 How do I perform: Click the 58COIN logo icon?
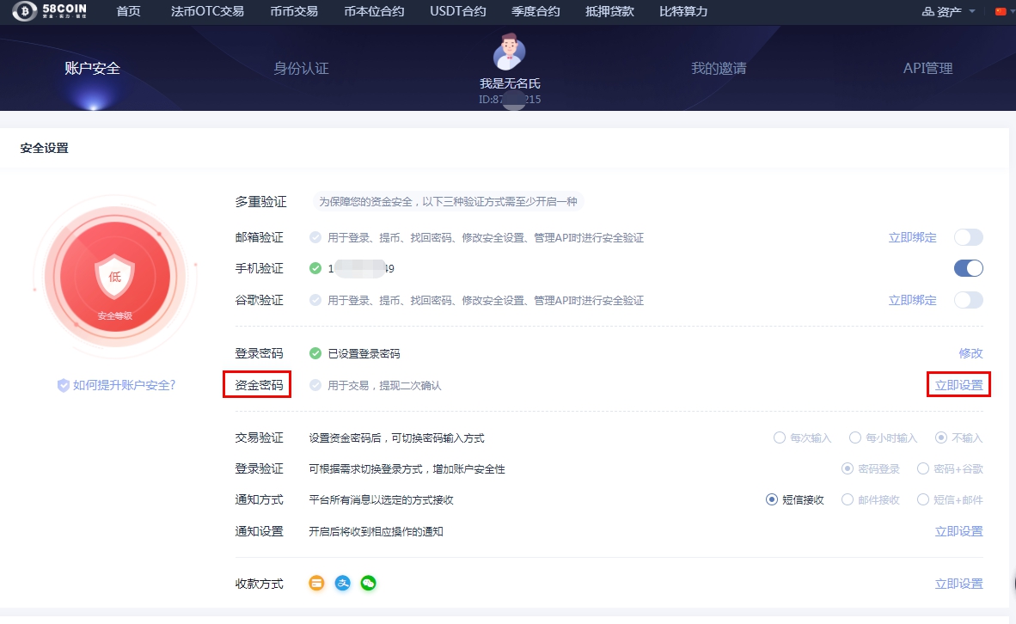(25, 12)
